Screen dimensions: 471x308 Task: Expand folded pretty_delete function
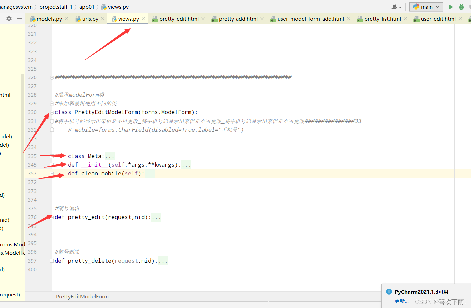click(52, 261)
